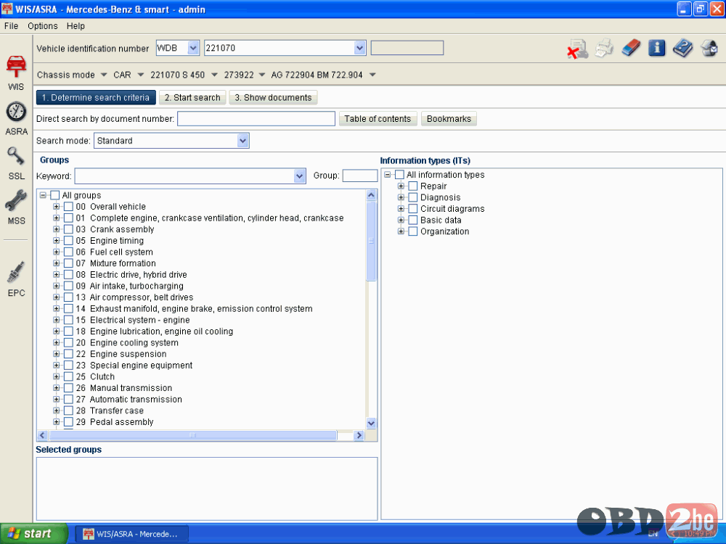Viewport: 726px width, 544px height.
Task: Check the 03 Crank assembly group
Action: click(x=68, y=229)
